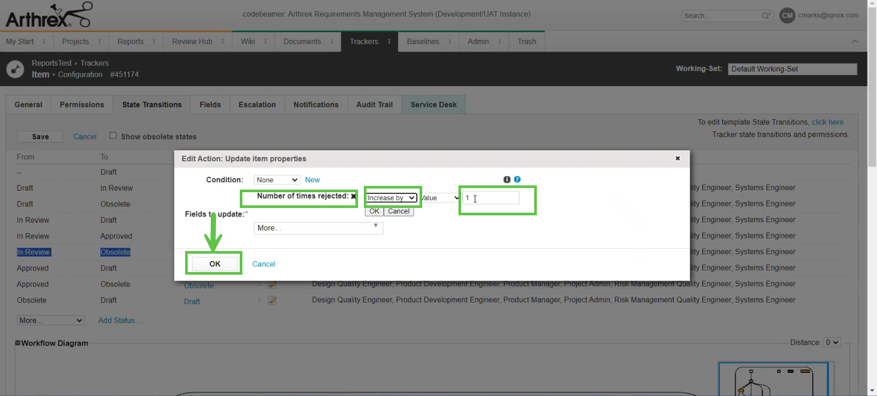Toggle the Show obsolete states checkbox
The image size is (877, 396).
113,136
